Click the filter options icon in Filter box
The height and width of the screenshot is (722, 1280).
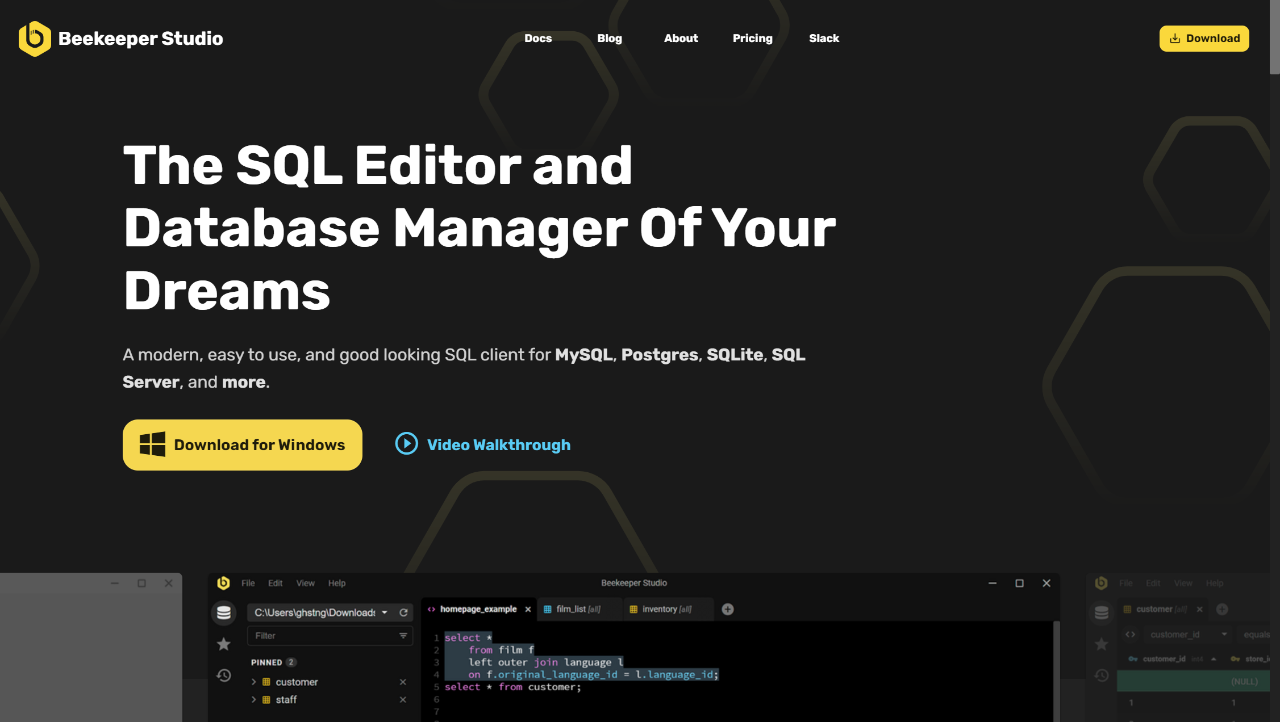[403, 636]
